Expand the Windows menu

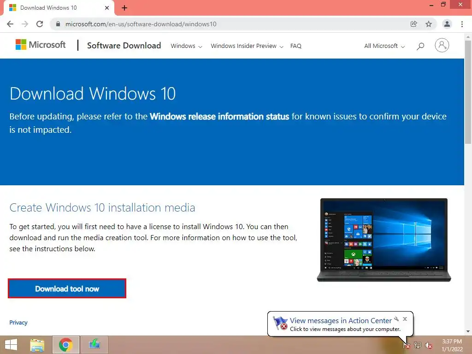coord(186,46)
